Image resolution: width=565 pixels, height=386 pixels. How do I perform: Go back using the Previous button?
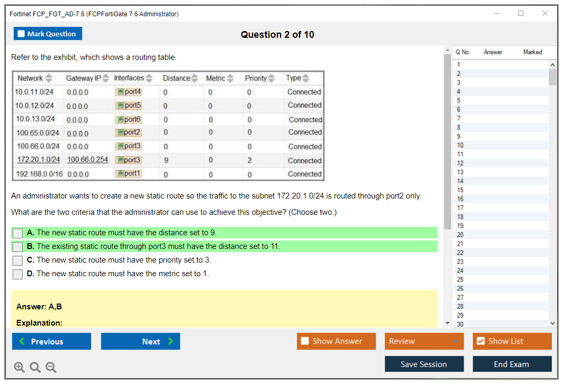coord(51,341)
